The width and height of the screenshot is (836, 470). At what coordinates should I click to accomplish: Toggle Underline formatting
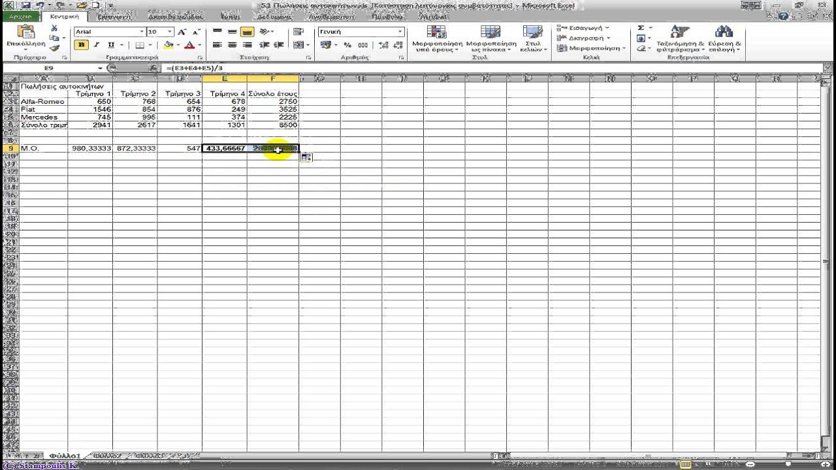point(111,45)
